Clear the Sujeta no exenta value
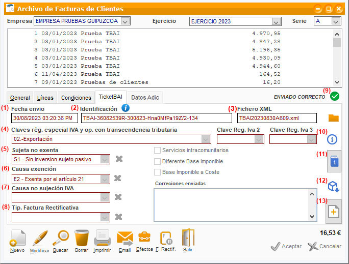Viewport: 349px width, 264px height. 119,159
